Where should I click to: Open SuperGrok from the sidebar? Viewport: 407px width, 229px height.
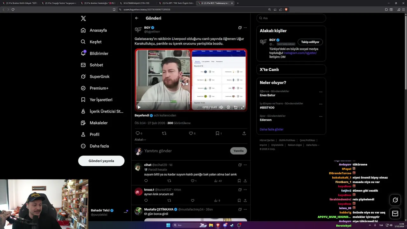(x=95, y=76)
